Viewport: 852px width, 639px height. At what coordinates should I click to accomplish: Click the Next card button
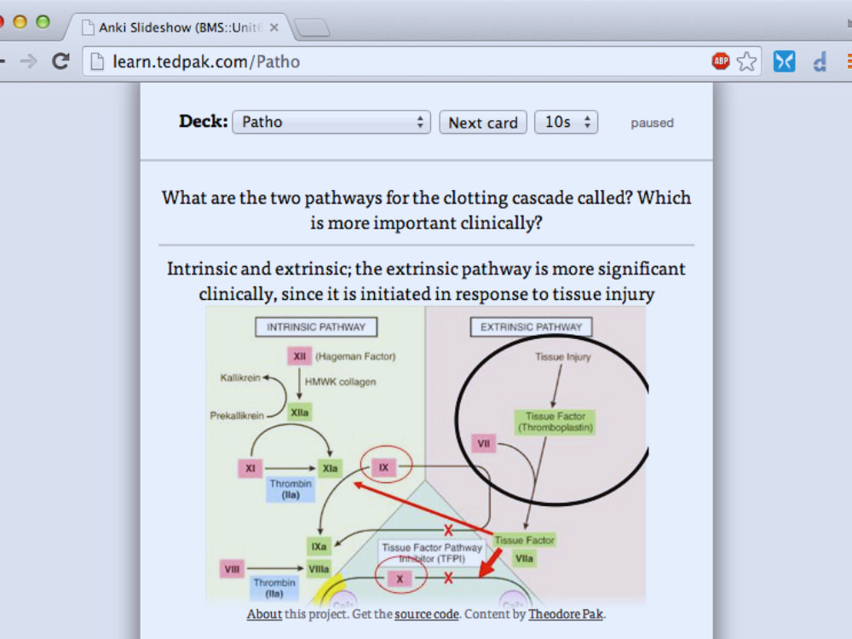(x=483, y=122)
